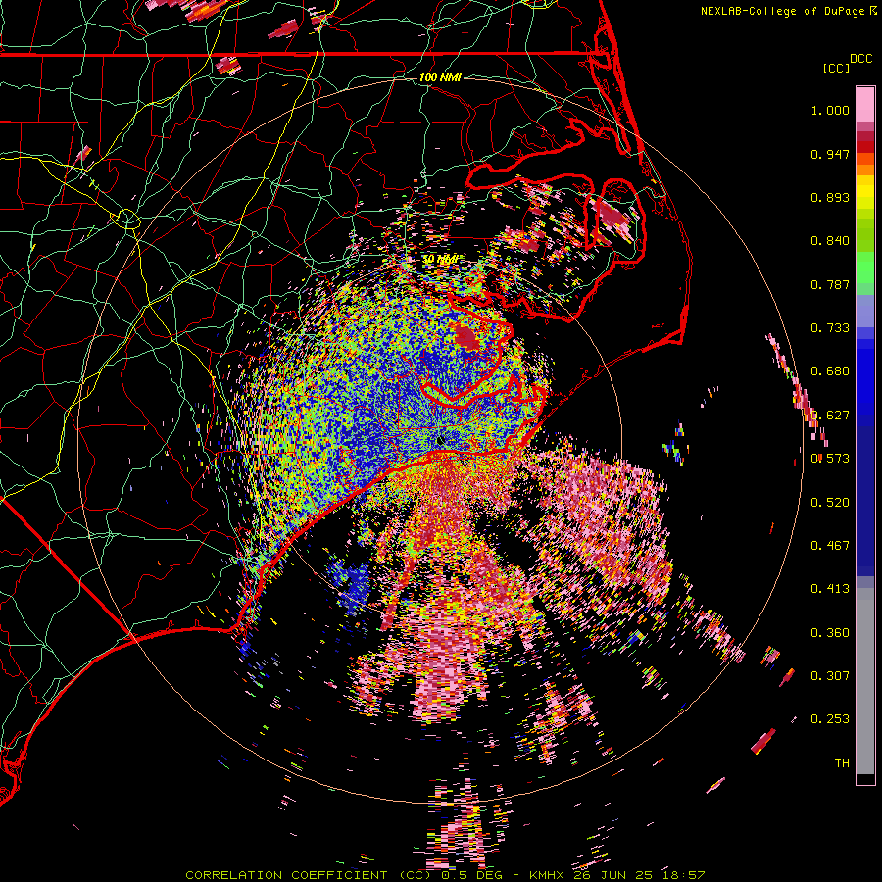
Task: Select the 1.000 value on the scale
Action: coord(830,110)
